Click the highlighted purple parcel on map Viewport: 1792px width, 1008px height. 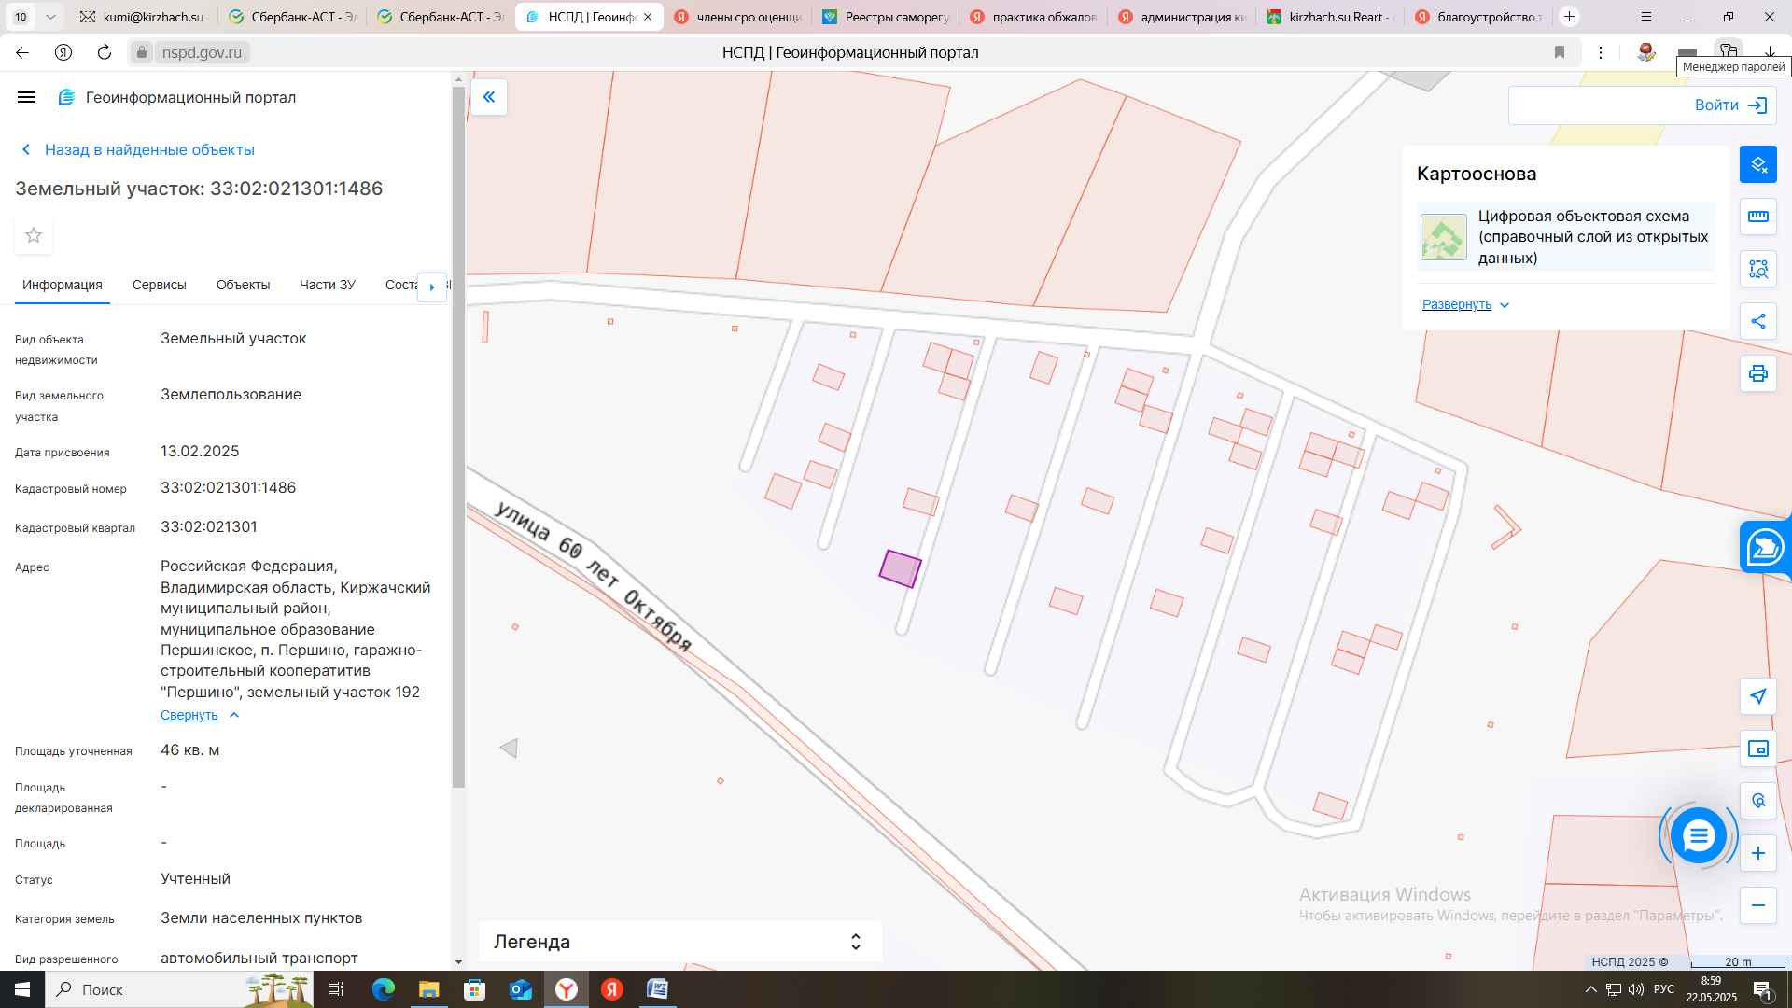pos(900,568)
